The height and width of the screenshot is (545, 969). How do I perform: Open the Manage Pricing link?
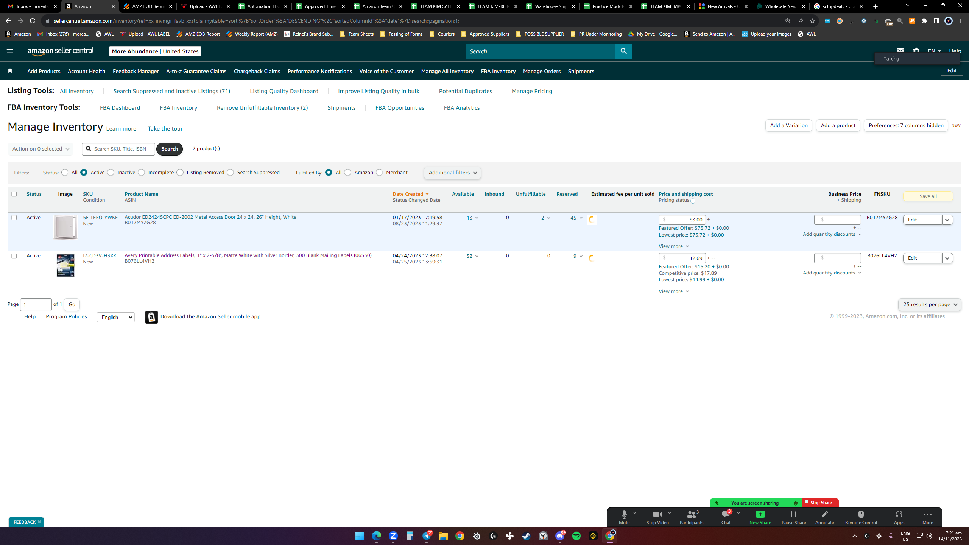pos(532,91)
